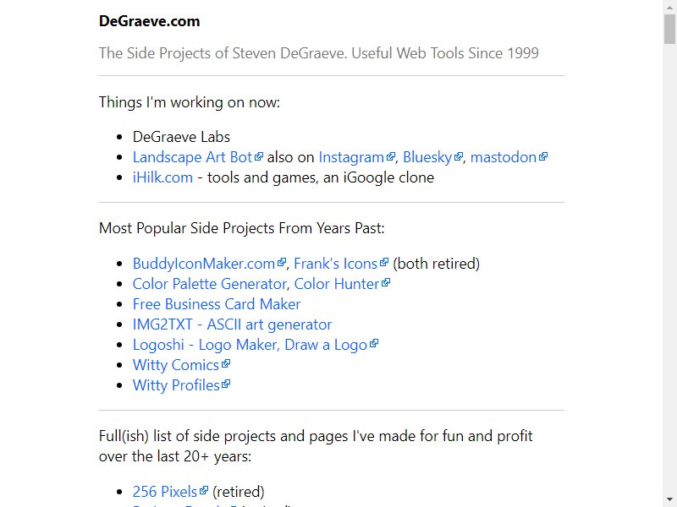Viewport: 677px width, 507px height.
Task: Go to iHilk.com
Action: (162, 177)
